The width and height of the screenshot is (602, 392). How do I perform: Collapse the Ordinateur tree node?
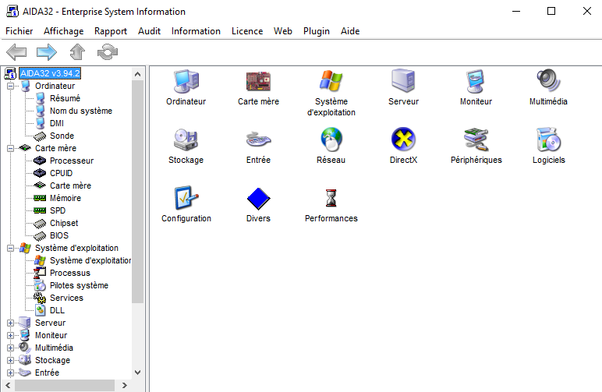10,86
